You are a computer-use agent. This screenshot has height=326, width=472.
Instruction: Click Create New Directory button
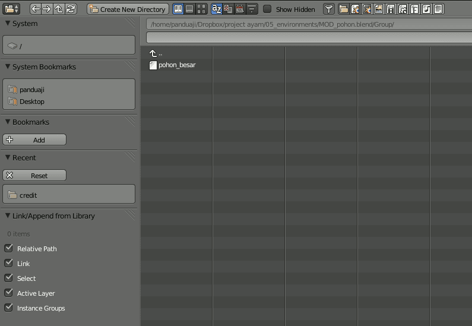128,9
